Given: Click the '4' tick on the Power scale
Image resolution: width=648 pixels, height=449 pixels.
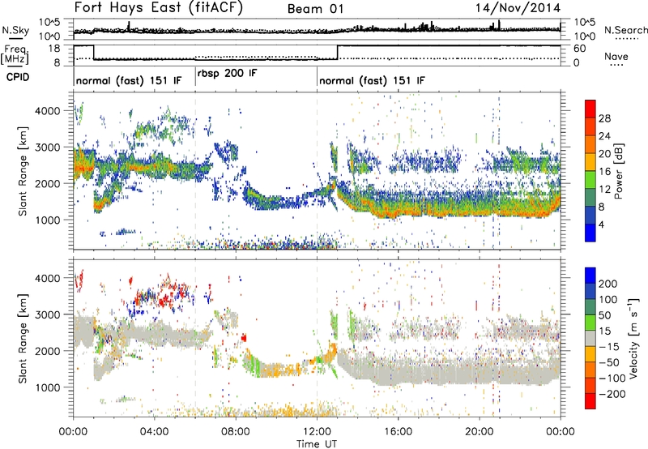Looking at the screenshot, I should (602, 224).
